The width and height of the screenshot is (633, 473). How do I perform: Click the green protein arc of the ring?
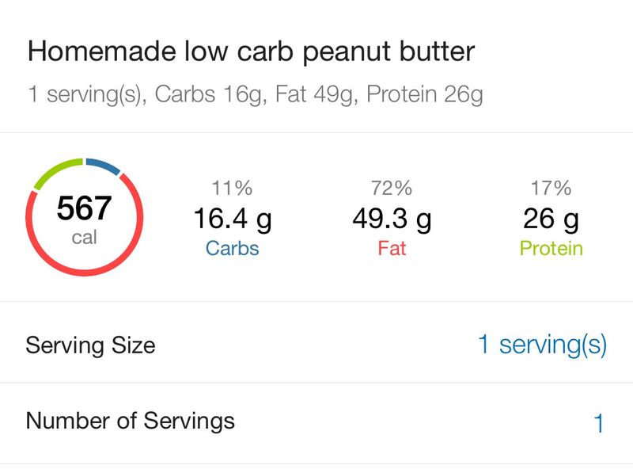[x=55, y=171]
